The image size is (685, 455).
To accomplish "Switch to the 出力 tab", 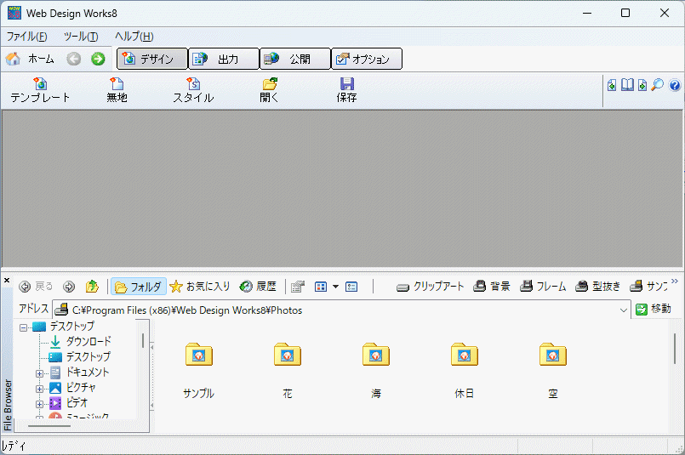I will pyautogui.click(x=224, y=59).
